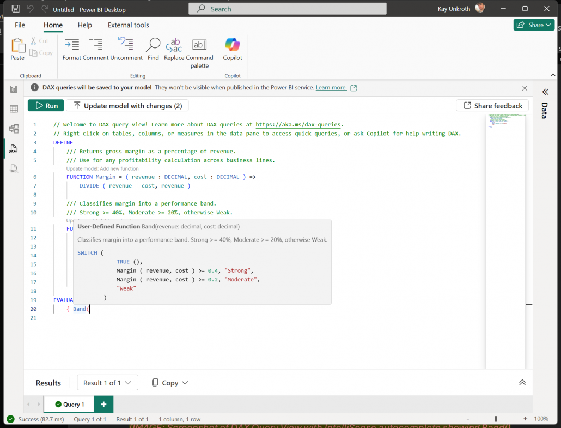Open the File menu
This screenshot has width=561, height=428.
(20, 25)
